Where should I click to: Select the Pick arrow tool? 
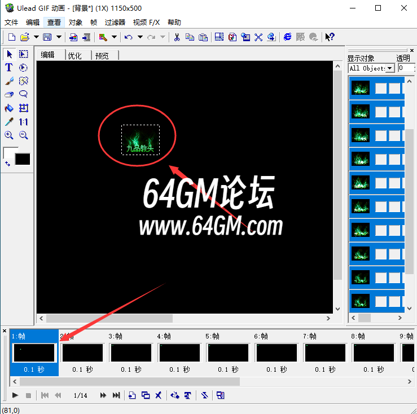tap(10, 54)
